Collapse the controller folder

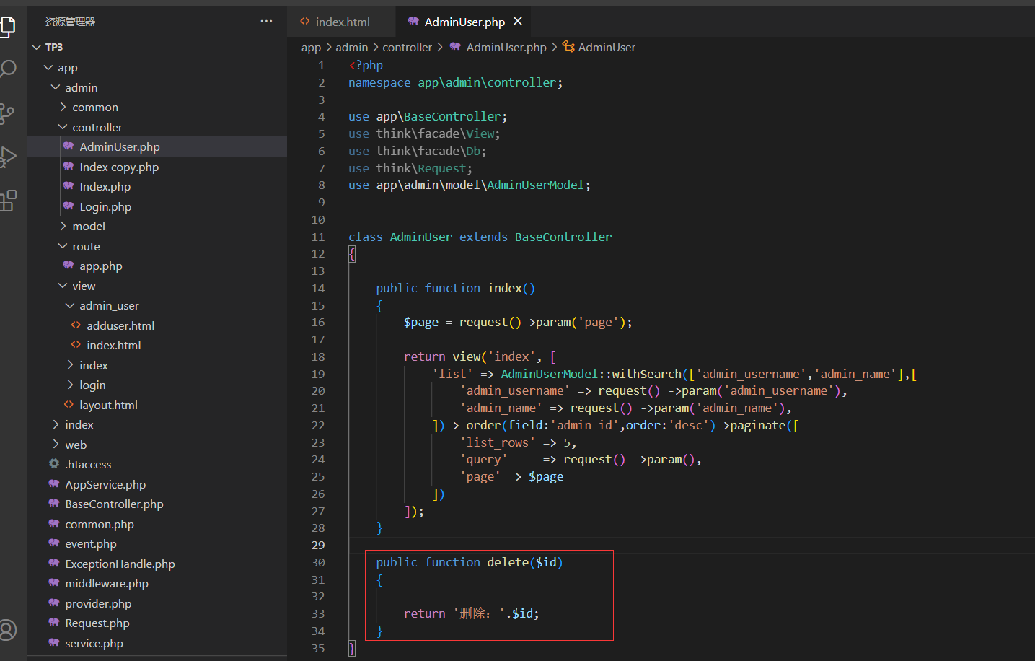pos(97,127)
